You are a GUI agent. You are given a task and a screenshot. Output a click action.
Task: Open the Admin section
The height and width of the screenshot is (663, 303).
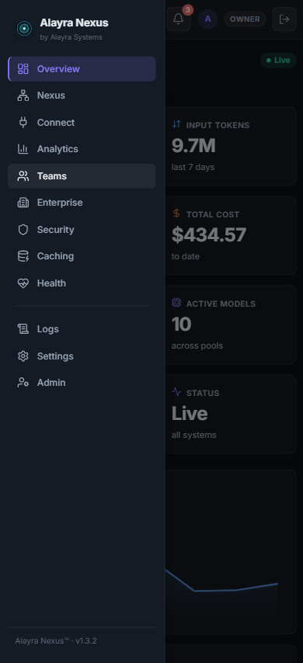point(82,383)
